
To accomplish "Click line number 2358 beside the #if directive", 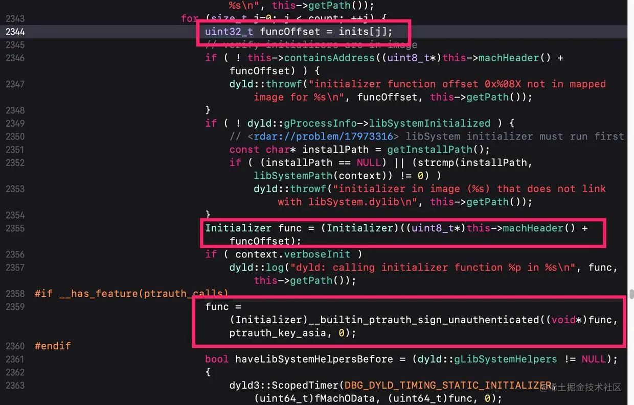I will (15, 294).
